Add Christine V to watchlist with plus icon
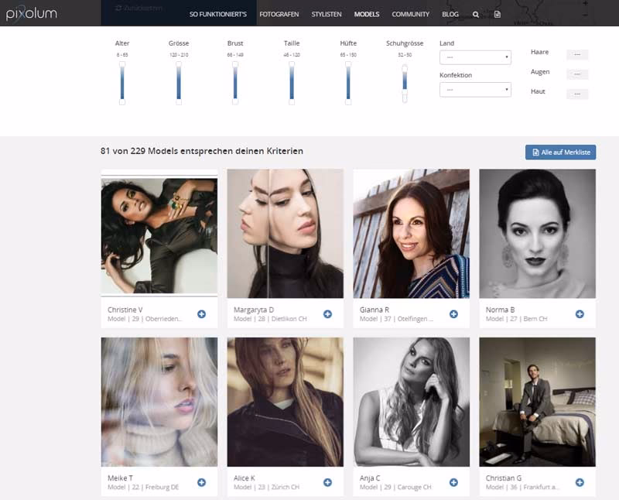Viewport: 619px width, 500px height. click(201, 313)
